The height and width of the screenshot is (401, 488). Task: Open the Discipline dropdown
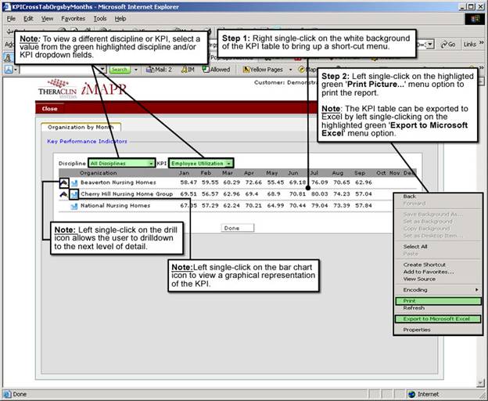[x=121, y=163]
